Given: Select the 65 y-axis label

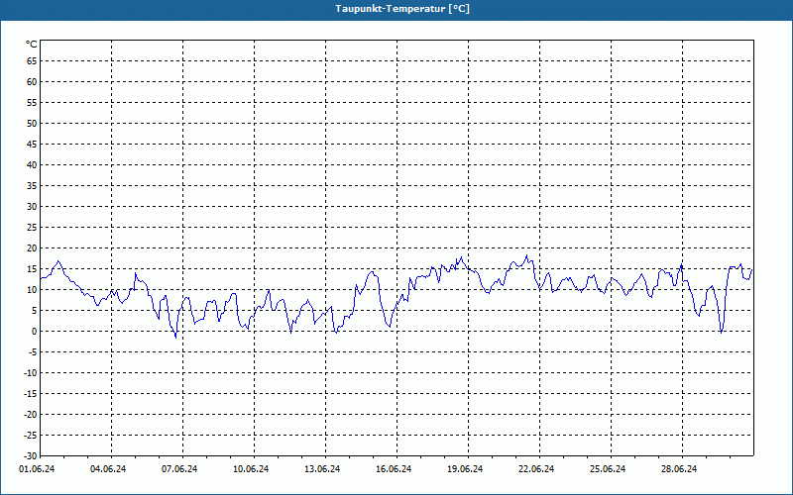Looking at the screenshot, I should pos(32,61).
